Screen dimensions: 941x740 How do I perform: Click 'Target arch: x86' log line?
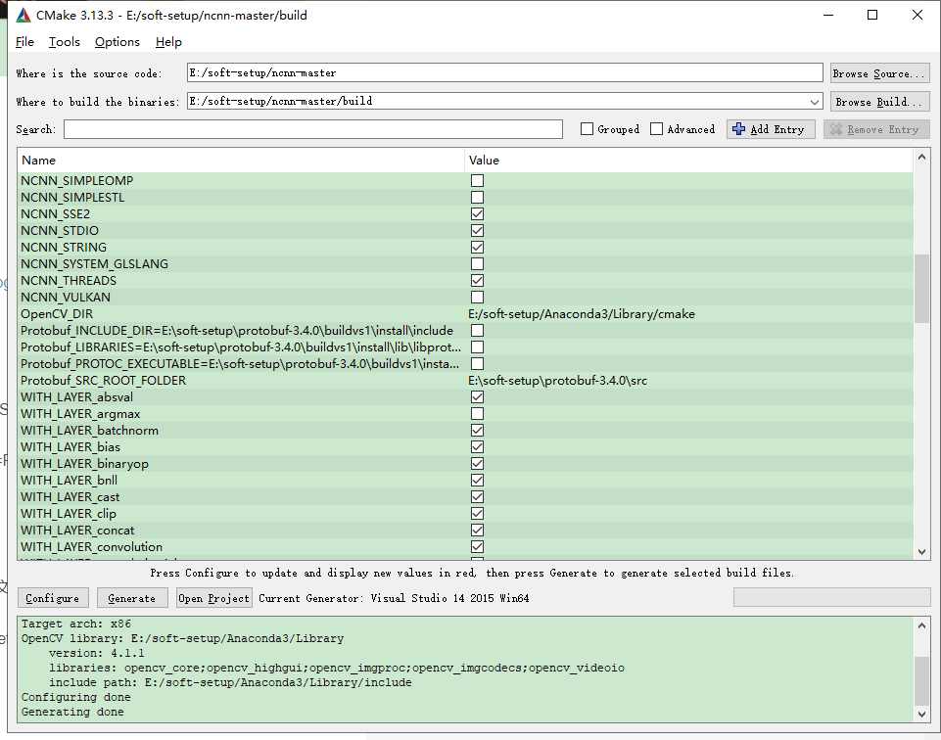click(x=76, y=624)
